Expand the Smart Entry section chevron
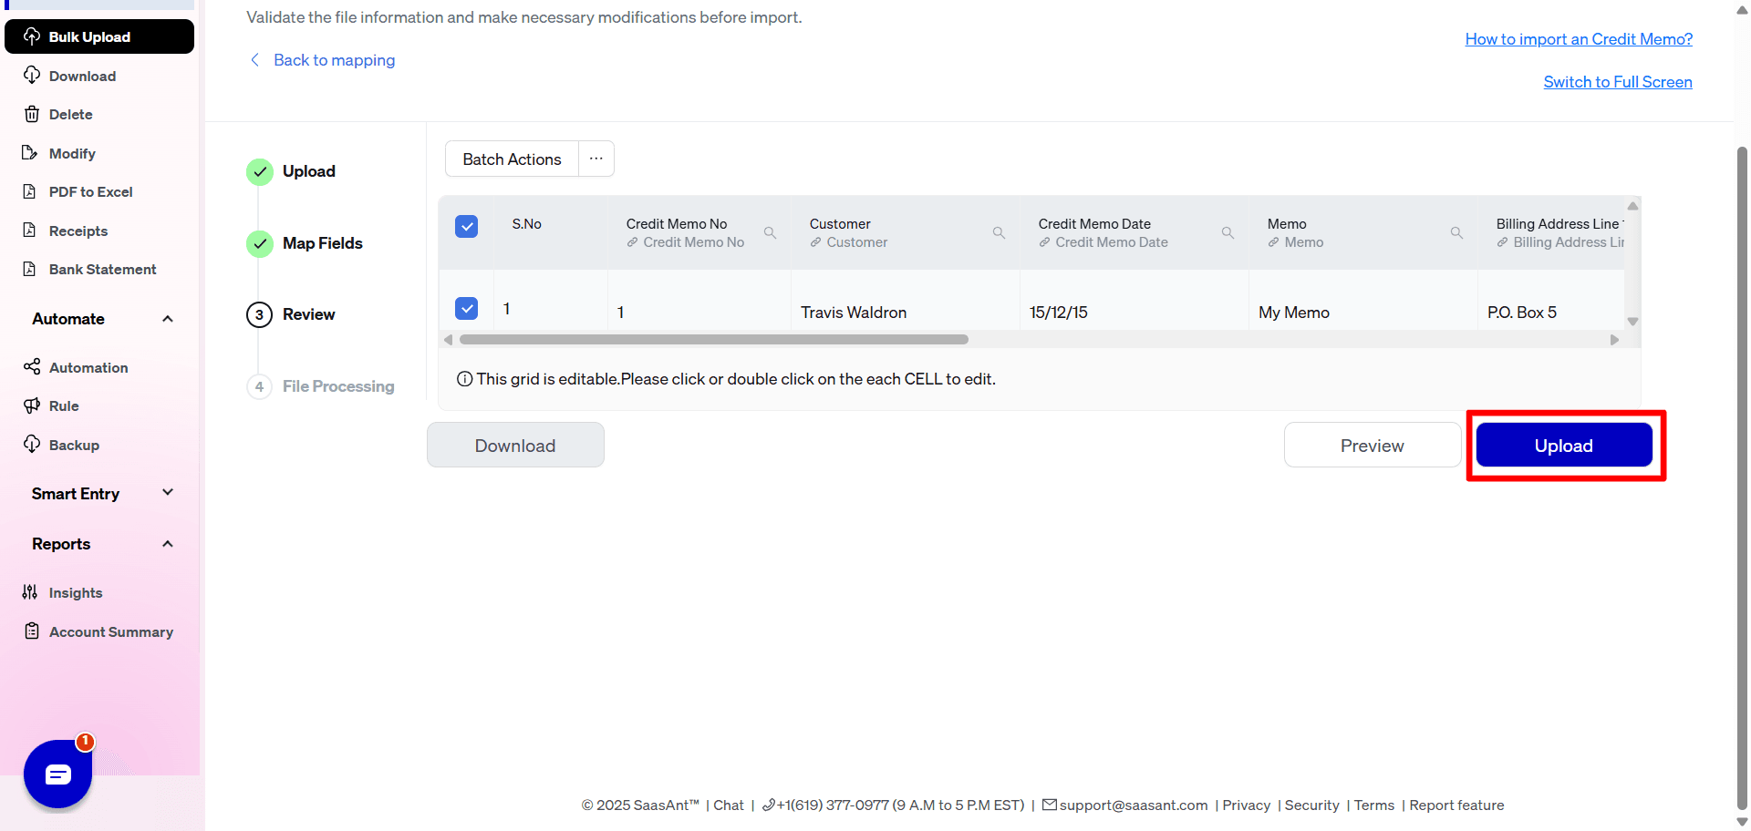The width and height of the screenshot is (1751, 831). [x=168, y=493]
